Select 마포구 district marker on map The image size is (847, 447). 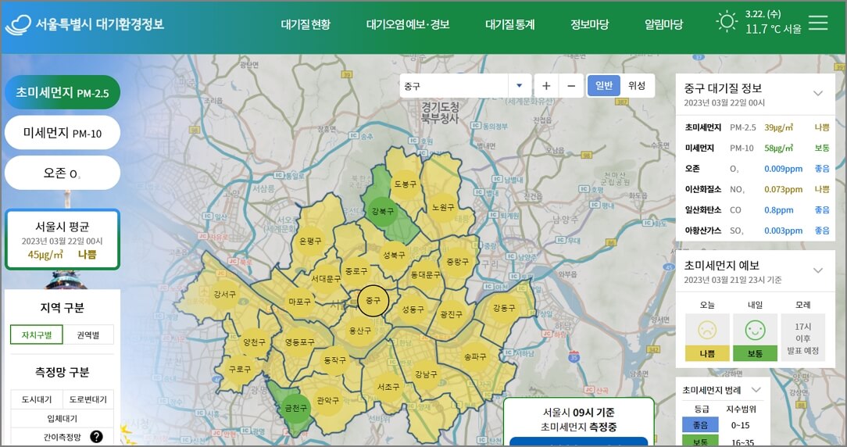pos(299,302)
